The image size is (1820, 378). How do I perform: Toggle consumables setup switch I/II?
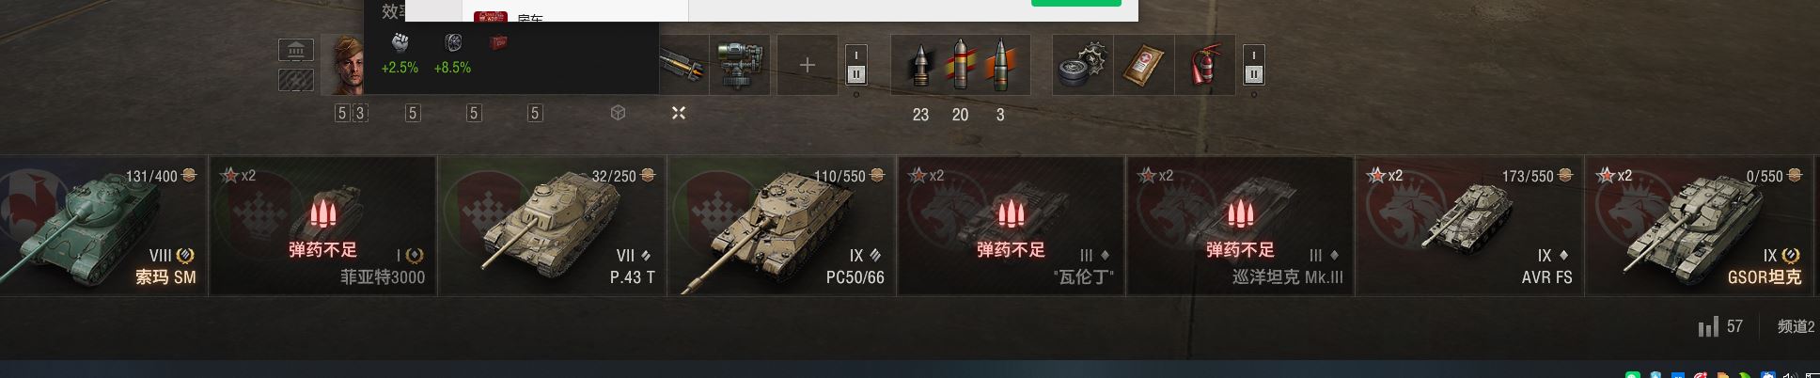(1253, 65)
